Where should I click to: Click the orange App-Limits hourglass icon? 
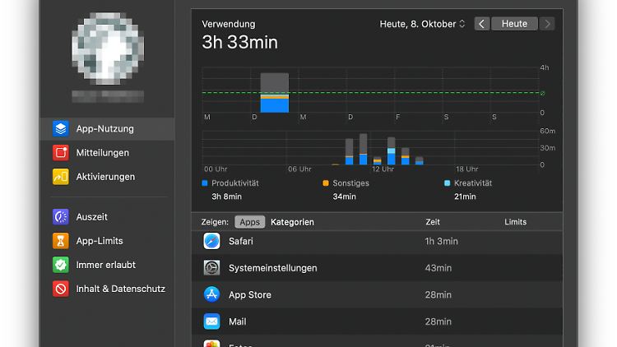60,241
